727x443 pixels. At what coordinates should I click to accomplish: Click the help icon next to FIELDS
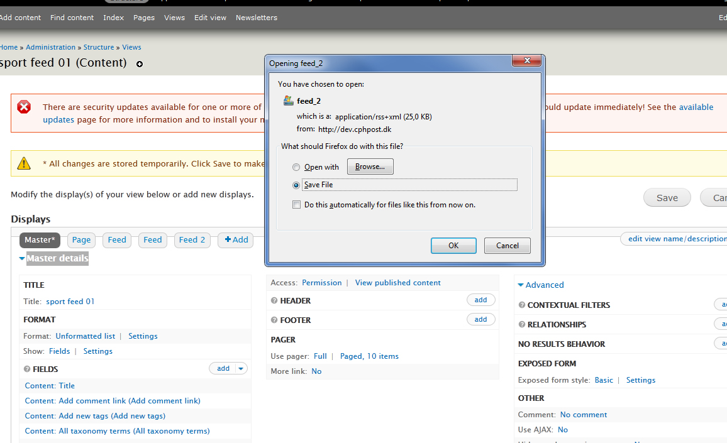27,369
